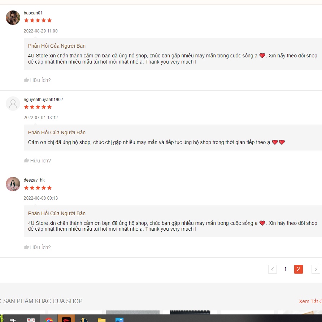Switch to reviews page 1

point(285,269)
